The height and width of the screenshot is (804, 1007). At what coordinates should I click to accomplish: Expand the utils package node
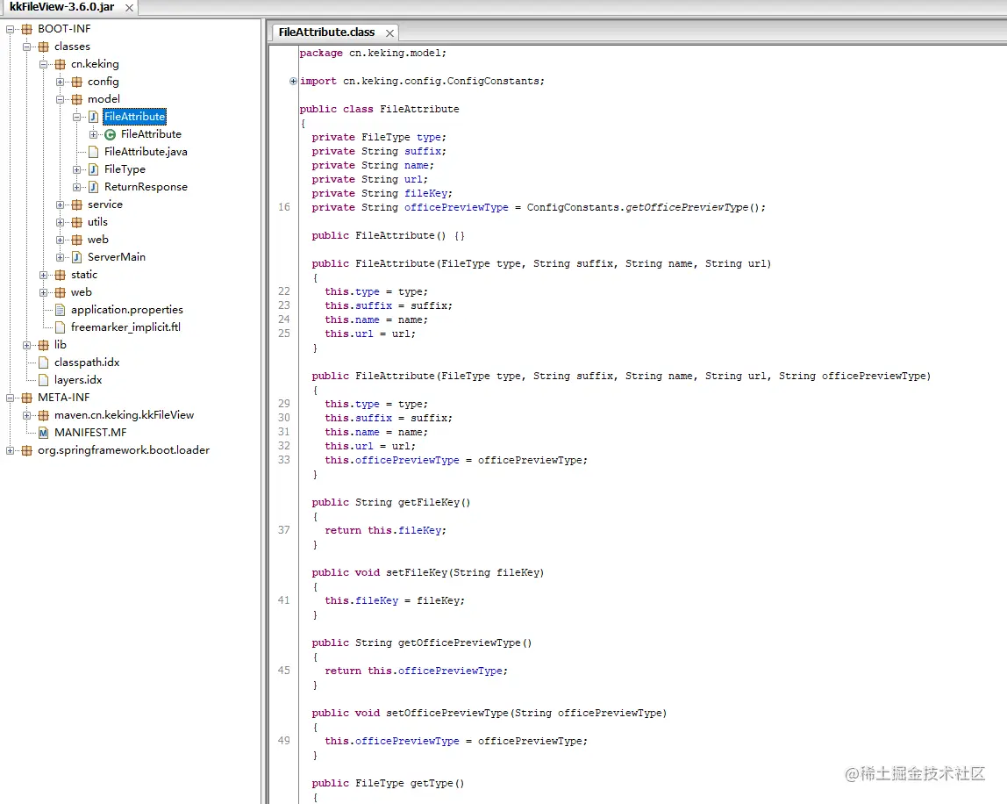(x=61, y=222)
